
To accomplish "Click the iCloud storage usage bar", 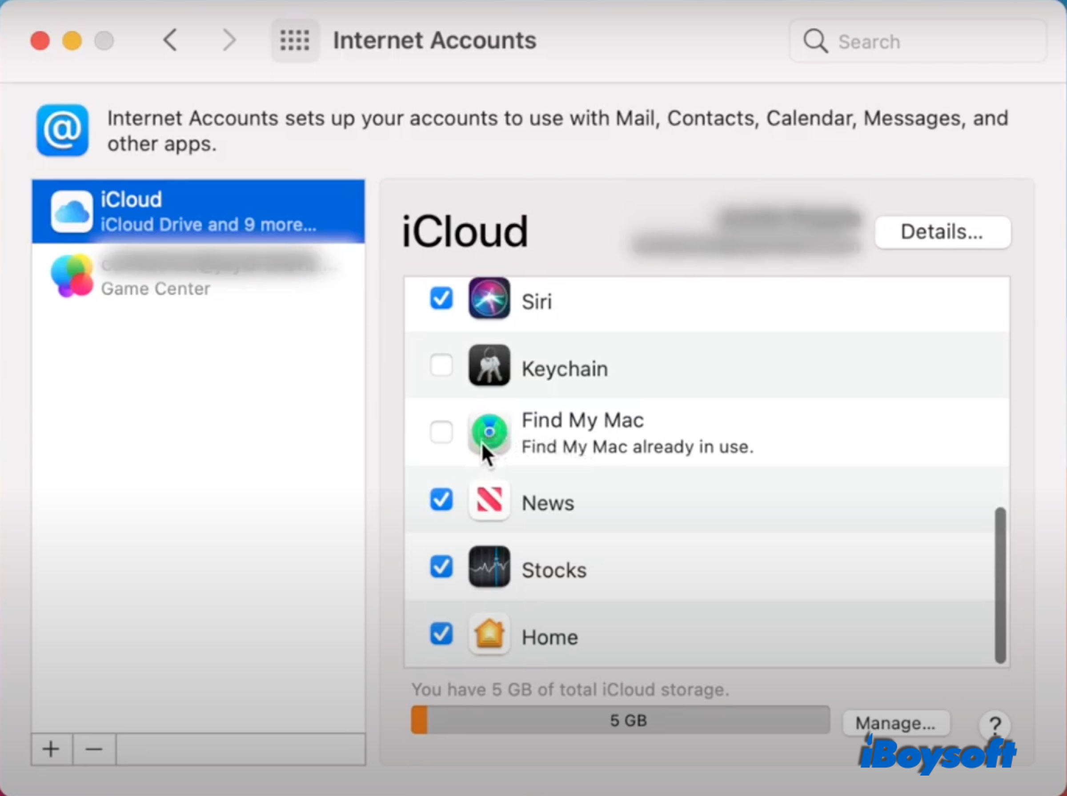I will pyautogui.click(x=620, y=720).
